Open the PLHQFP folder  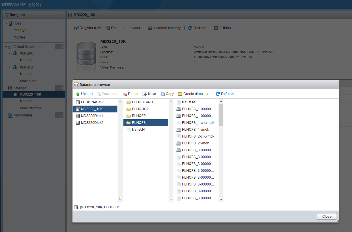click(x=146, y=116)
